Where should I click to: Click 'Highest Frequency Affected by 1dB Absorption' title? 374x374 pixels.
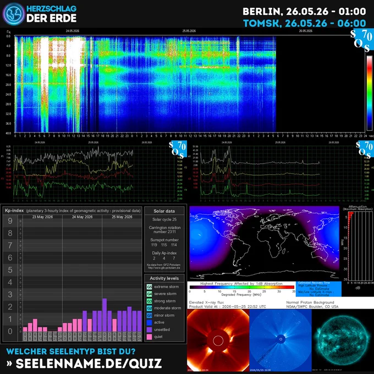(241, 284)
